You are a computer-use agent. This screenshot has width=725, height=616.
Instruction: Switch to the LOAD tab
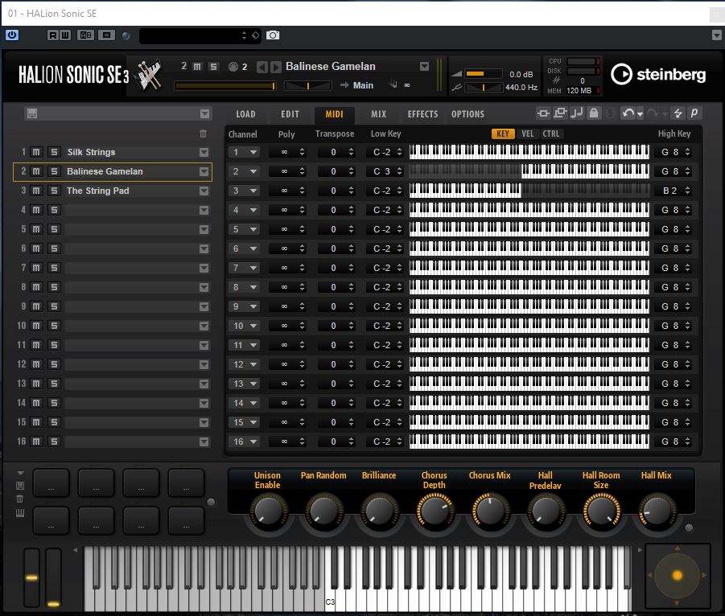(245, 114)
